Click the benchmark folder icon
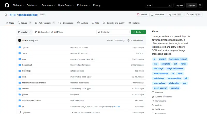Viewport: 207px width, 114px height. click(x=20, y=65)
